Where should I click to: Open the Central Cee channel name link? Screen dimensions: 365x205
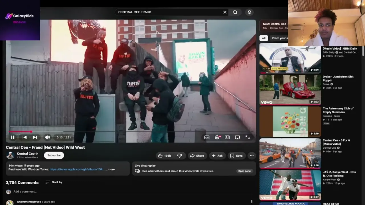click(26, 154)
